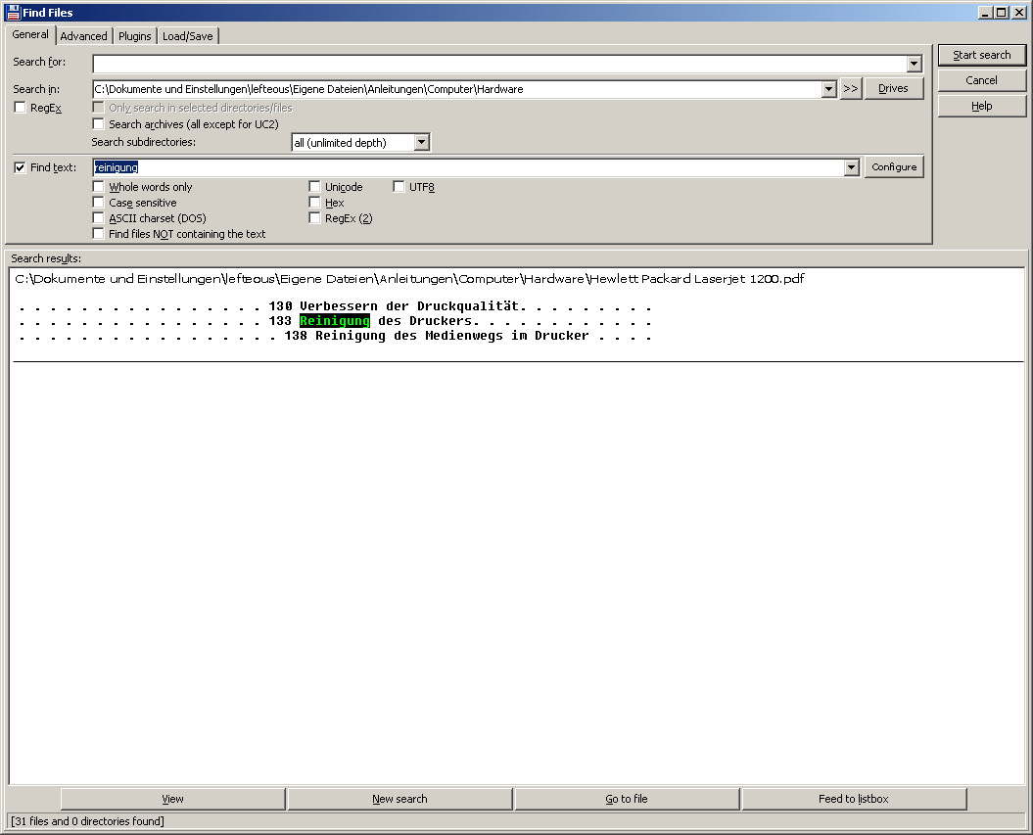Start a New search using the bottom button
Viewport: 1033px width, 835px height.
click(399, 799)
